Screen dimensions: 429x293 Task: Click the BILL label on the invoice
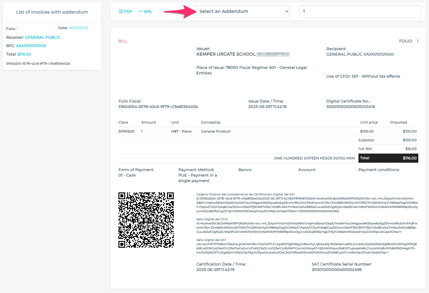(123, 41)
